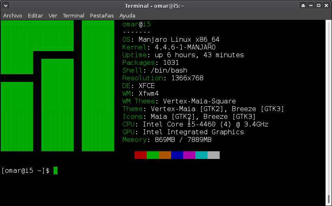
Task: Open the Ver menu
Action: (x=53, y=16)
